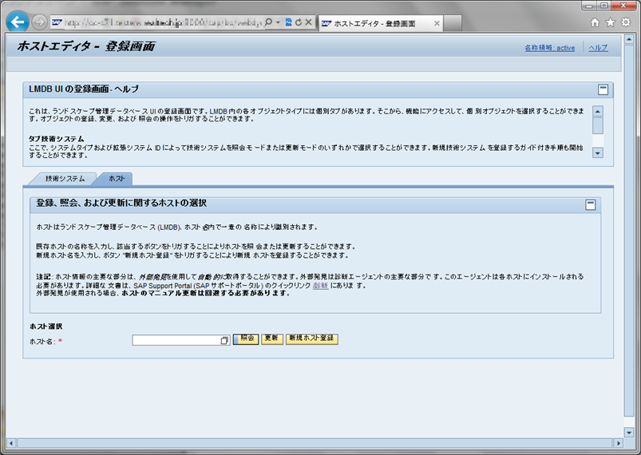Screen dimensions: 641x455
Task: Open the ヘルプ link
Action: (x=598, y=48)
